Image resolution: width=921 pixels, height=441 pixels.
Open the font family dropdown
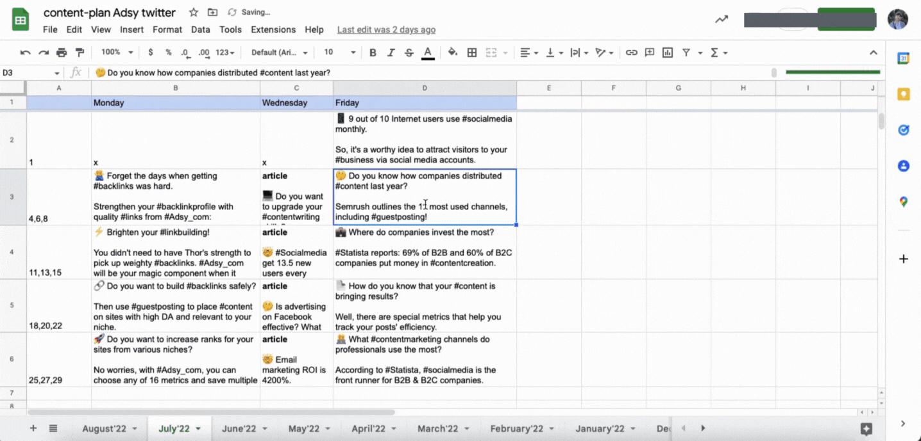(280, 52)
